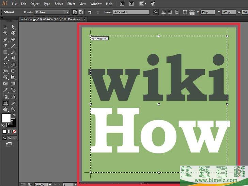248x186 pixels.
Task: Open the Object menu
Action: [35, 4]
